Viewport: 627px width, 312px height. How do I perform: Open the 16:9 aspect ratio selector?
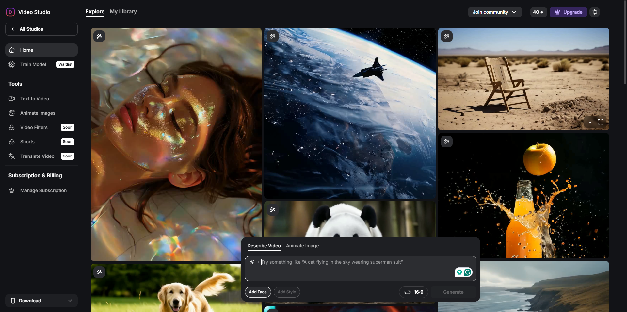[x=413, y=292]
